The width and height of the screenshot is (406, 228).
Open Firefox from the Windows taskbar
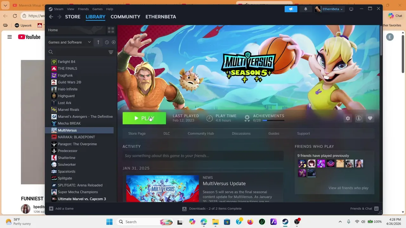(250, 222)
